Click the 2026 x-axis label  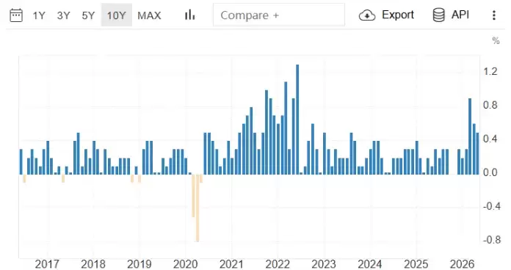(x=462, y=264)
